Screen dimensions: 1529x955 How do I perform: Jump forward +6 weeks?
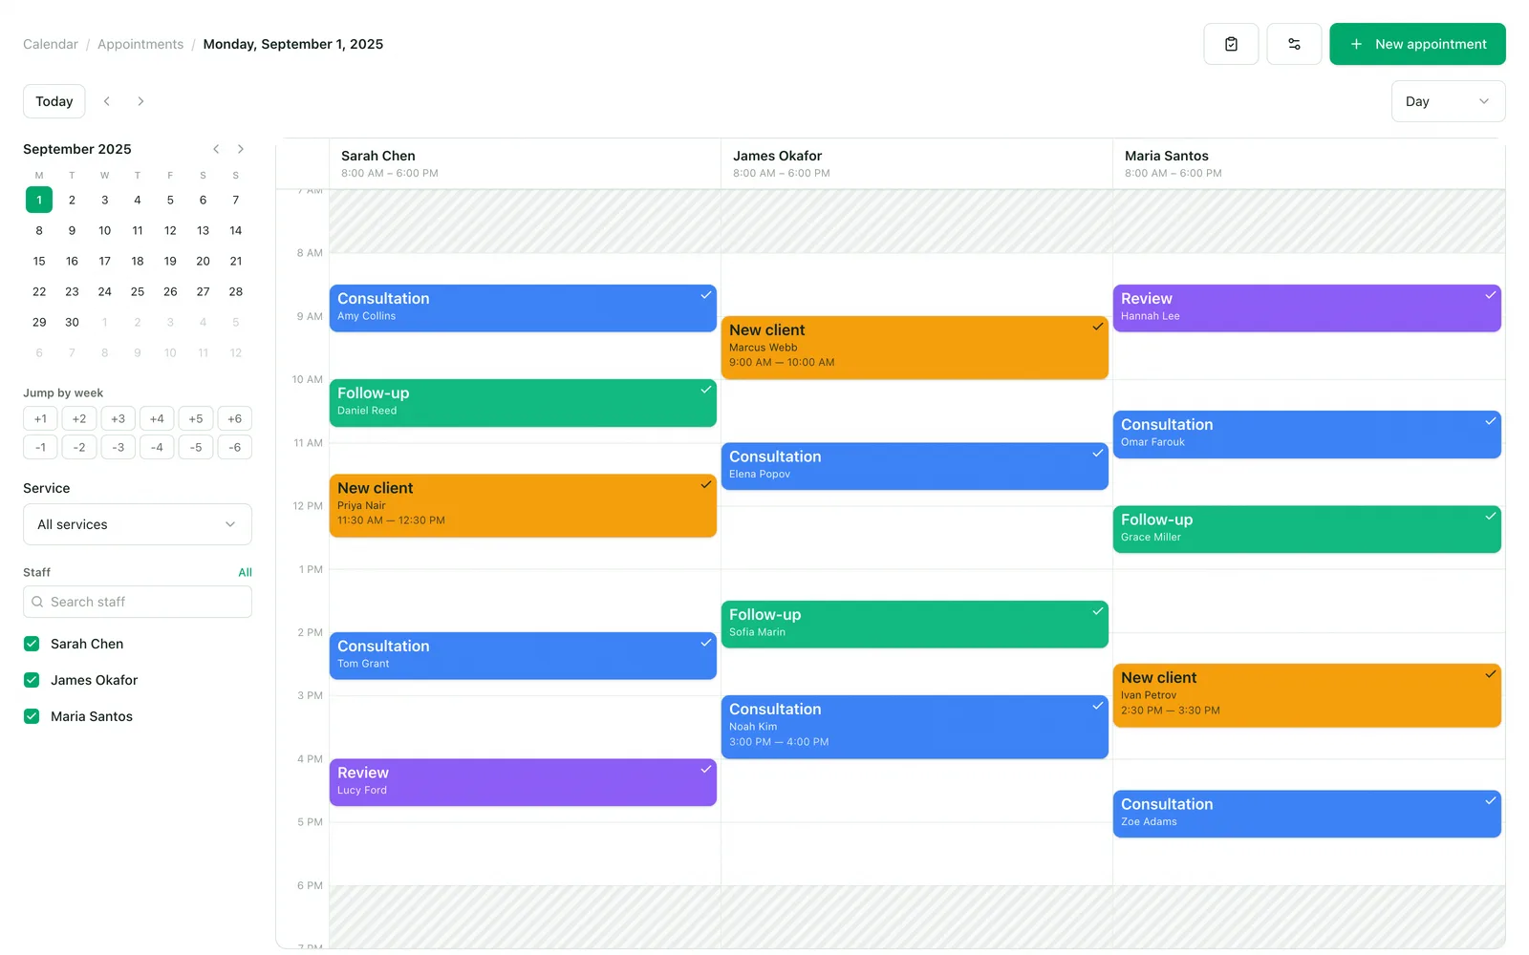pyautogui.click(x=235, y=418)
